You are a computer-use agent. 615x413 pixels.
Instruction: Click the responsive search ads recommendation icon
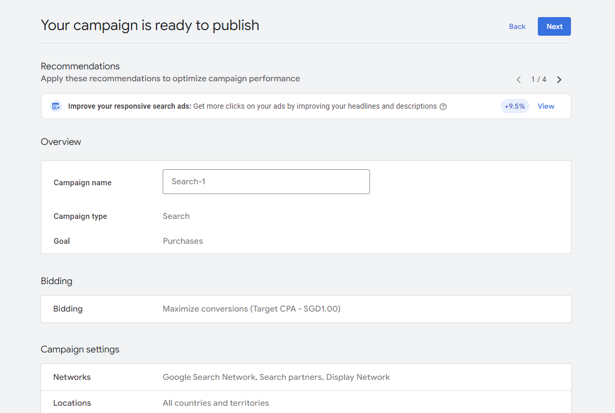pos(56,106)
